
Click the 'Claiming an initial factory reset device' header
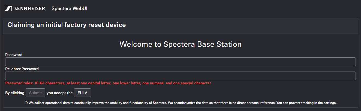(x=67, y=25)
